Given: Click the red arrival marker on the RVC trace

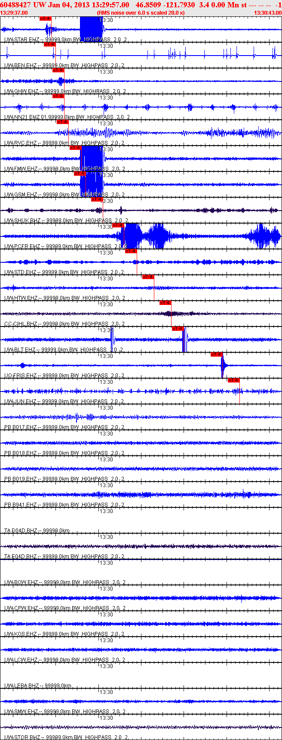Looking at the screenshot, I should pyautogui.click(x=62, y=122).
